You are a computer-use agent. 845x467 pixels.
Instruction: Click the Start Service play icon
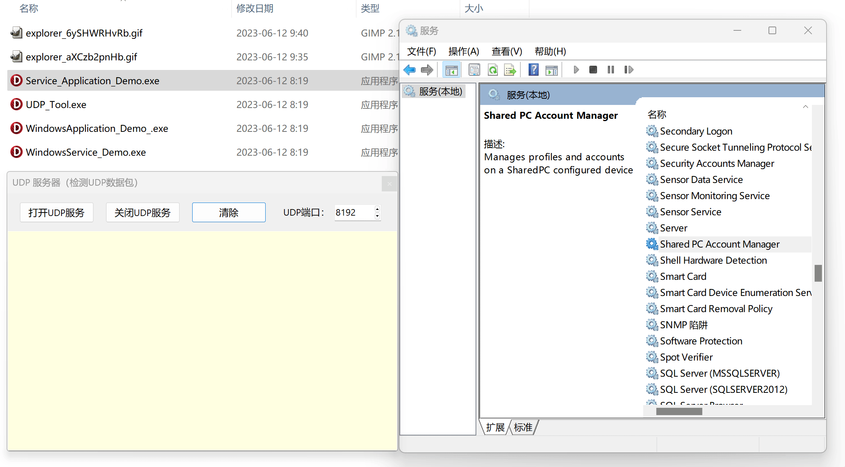(576, 70)
